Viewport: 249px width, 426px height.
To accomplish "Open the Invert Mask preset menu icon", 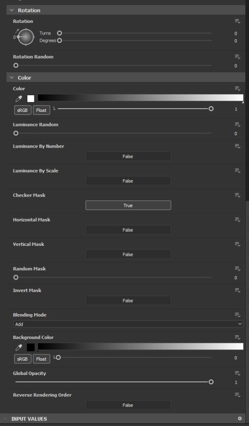I will click(x=238, y=290).
